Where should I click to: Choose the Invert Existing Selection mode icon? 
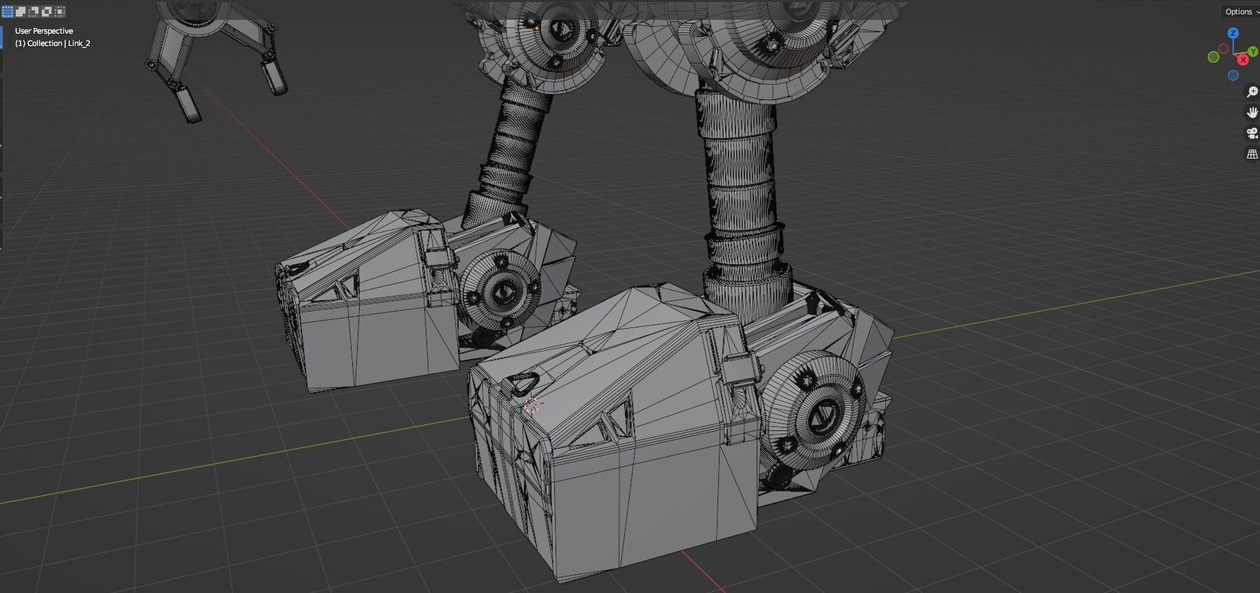pos(47,12)
